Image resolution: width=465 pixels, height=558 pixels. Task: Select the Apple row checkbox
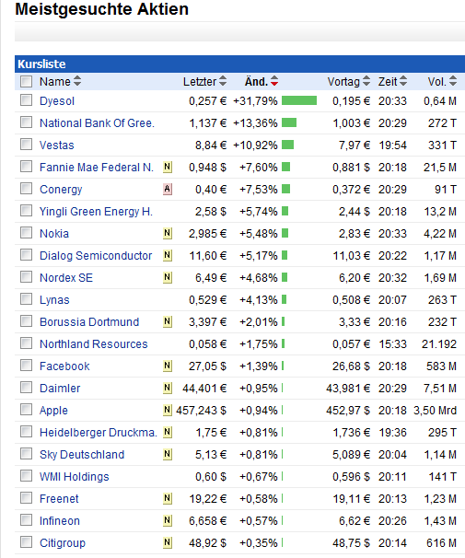(27, 409)
